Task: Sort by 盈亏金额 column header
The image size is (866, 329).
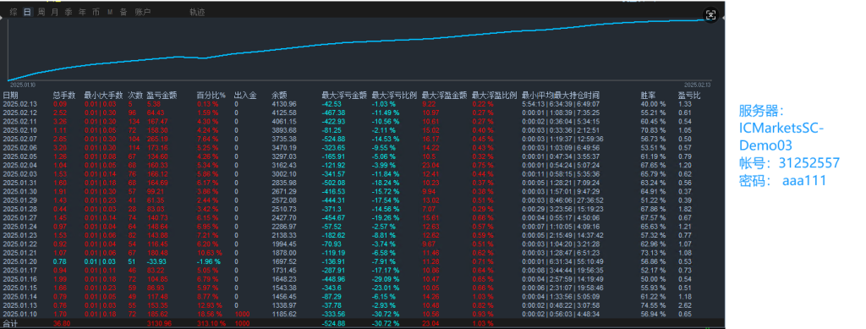Action: point(162,95)
